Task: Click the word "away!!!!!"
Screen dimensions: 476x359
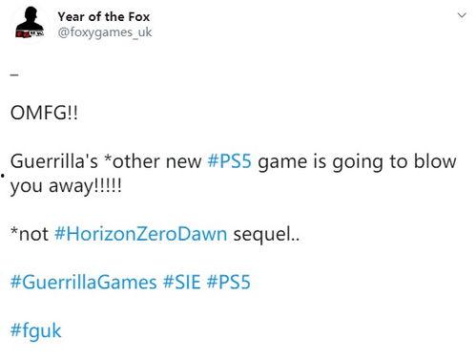Action: [85, 186]
